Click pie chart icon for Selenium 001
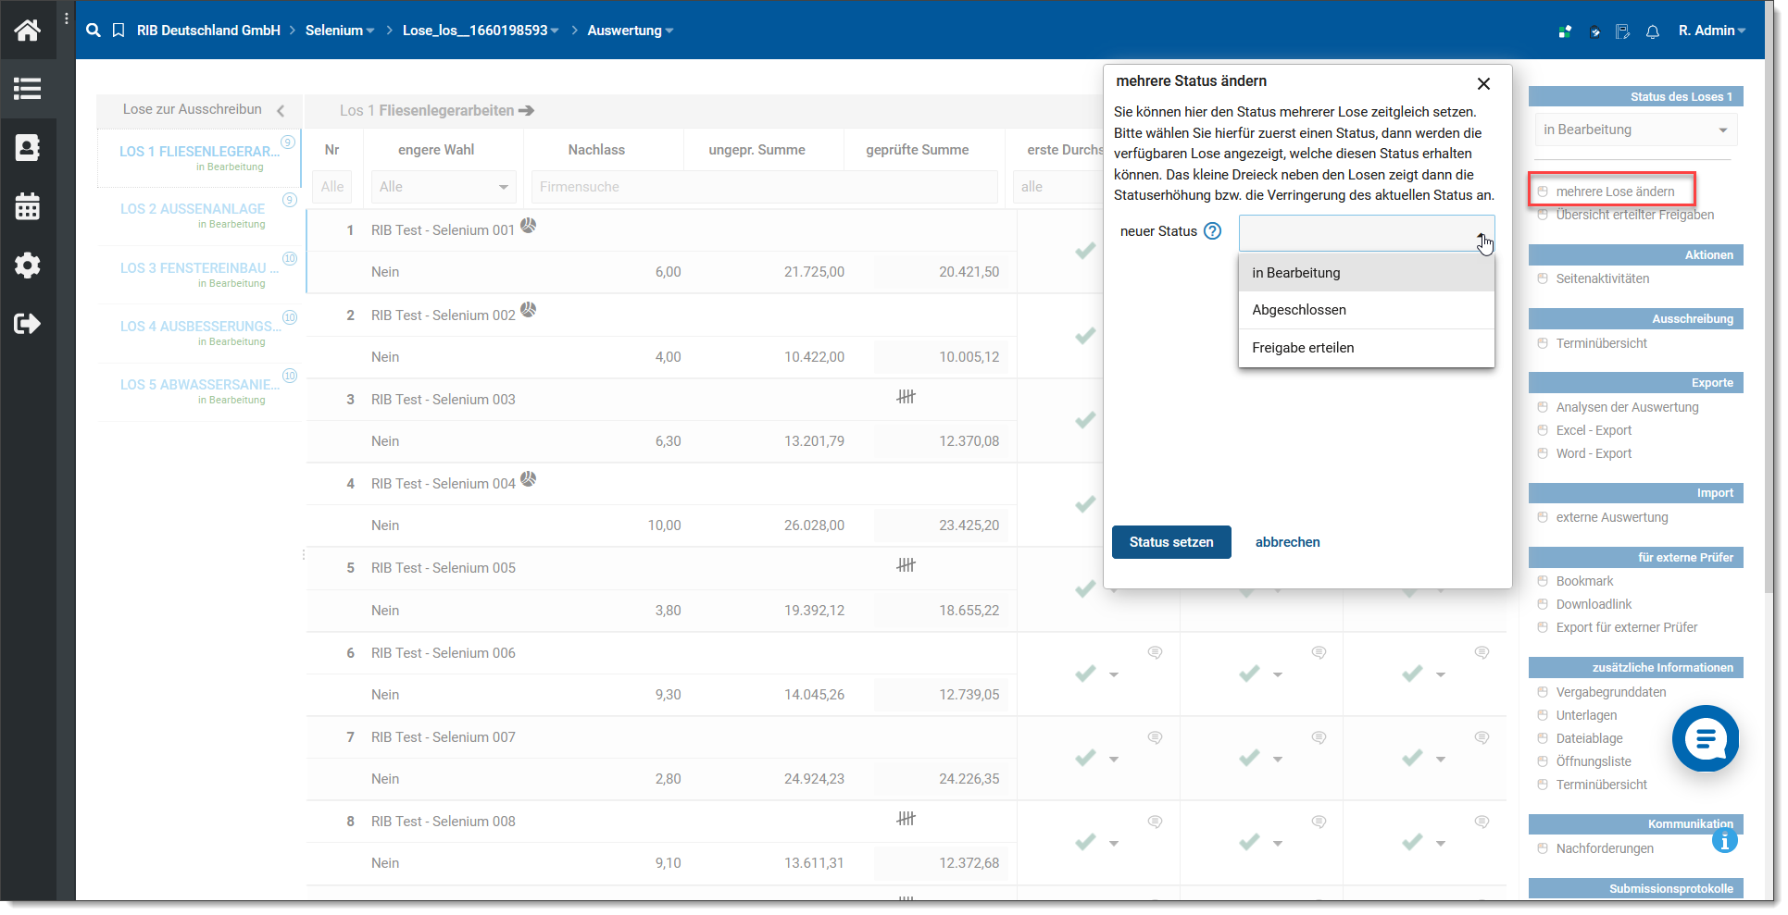Screen dimensions: 1788x915 click(x=528, y=225)
